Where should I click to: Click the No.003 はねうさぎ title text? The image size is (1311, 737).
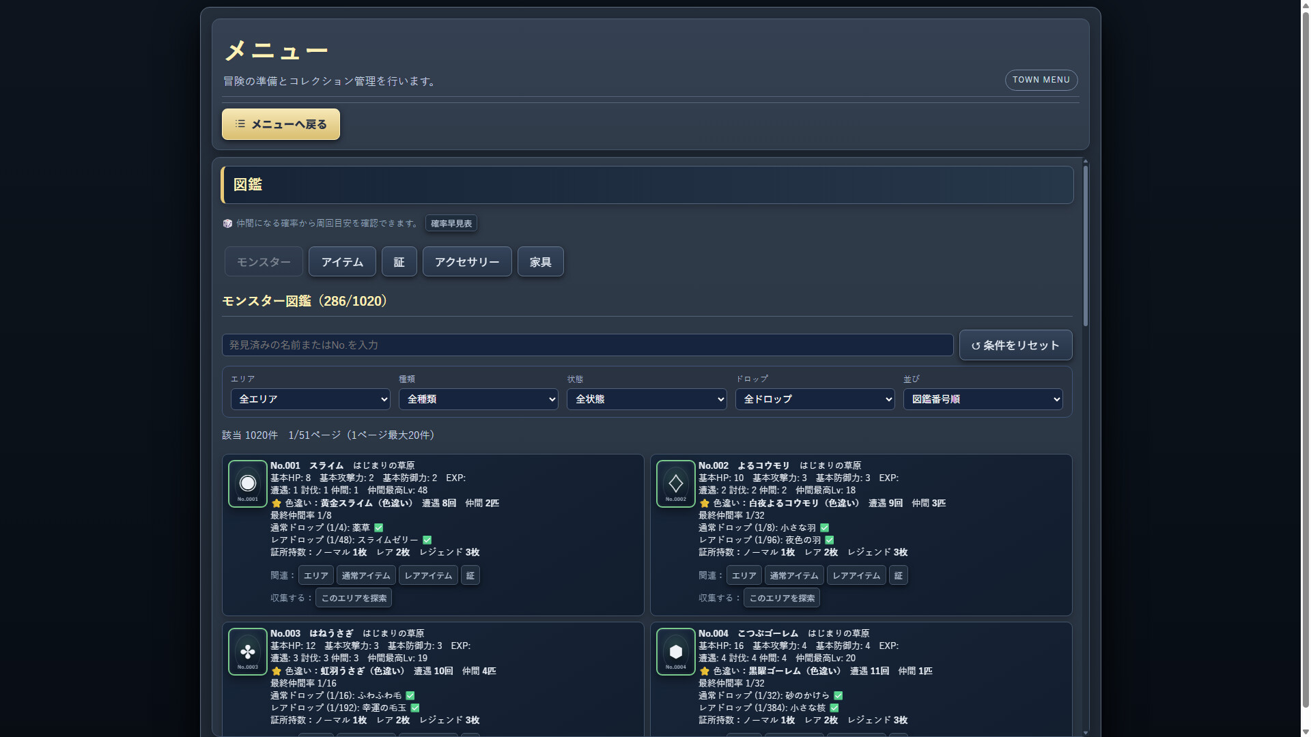click(x=311, y=633)
